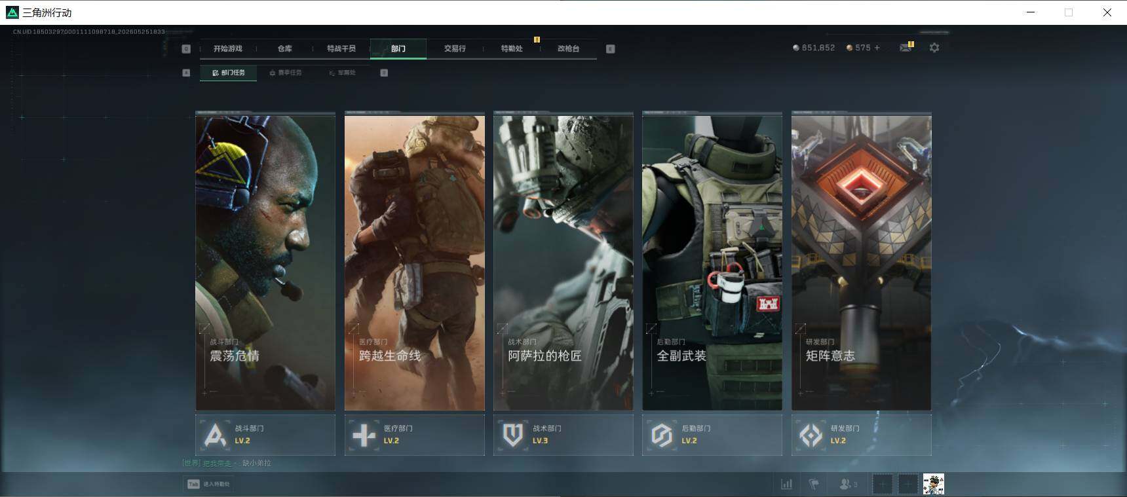Open the player avatar in bottom bar
This screenshot has height=497, width=1127.
[934, 485]
